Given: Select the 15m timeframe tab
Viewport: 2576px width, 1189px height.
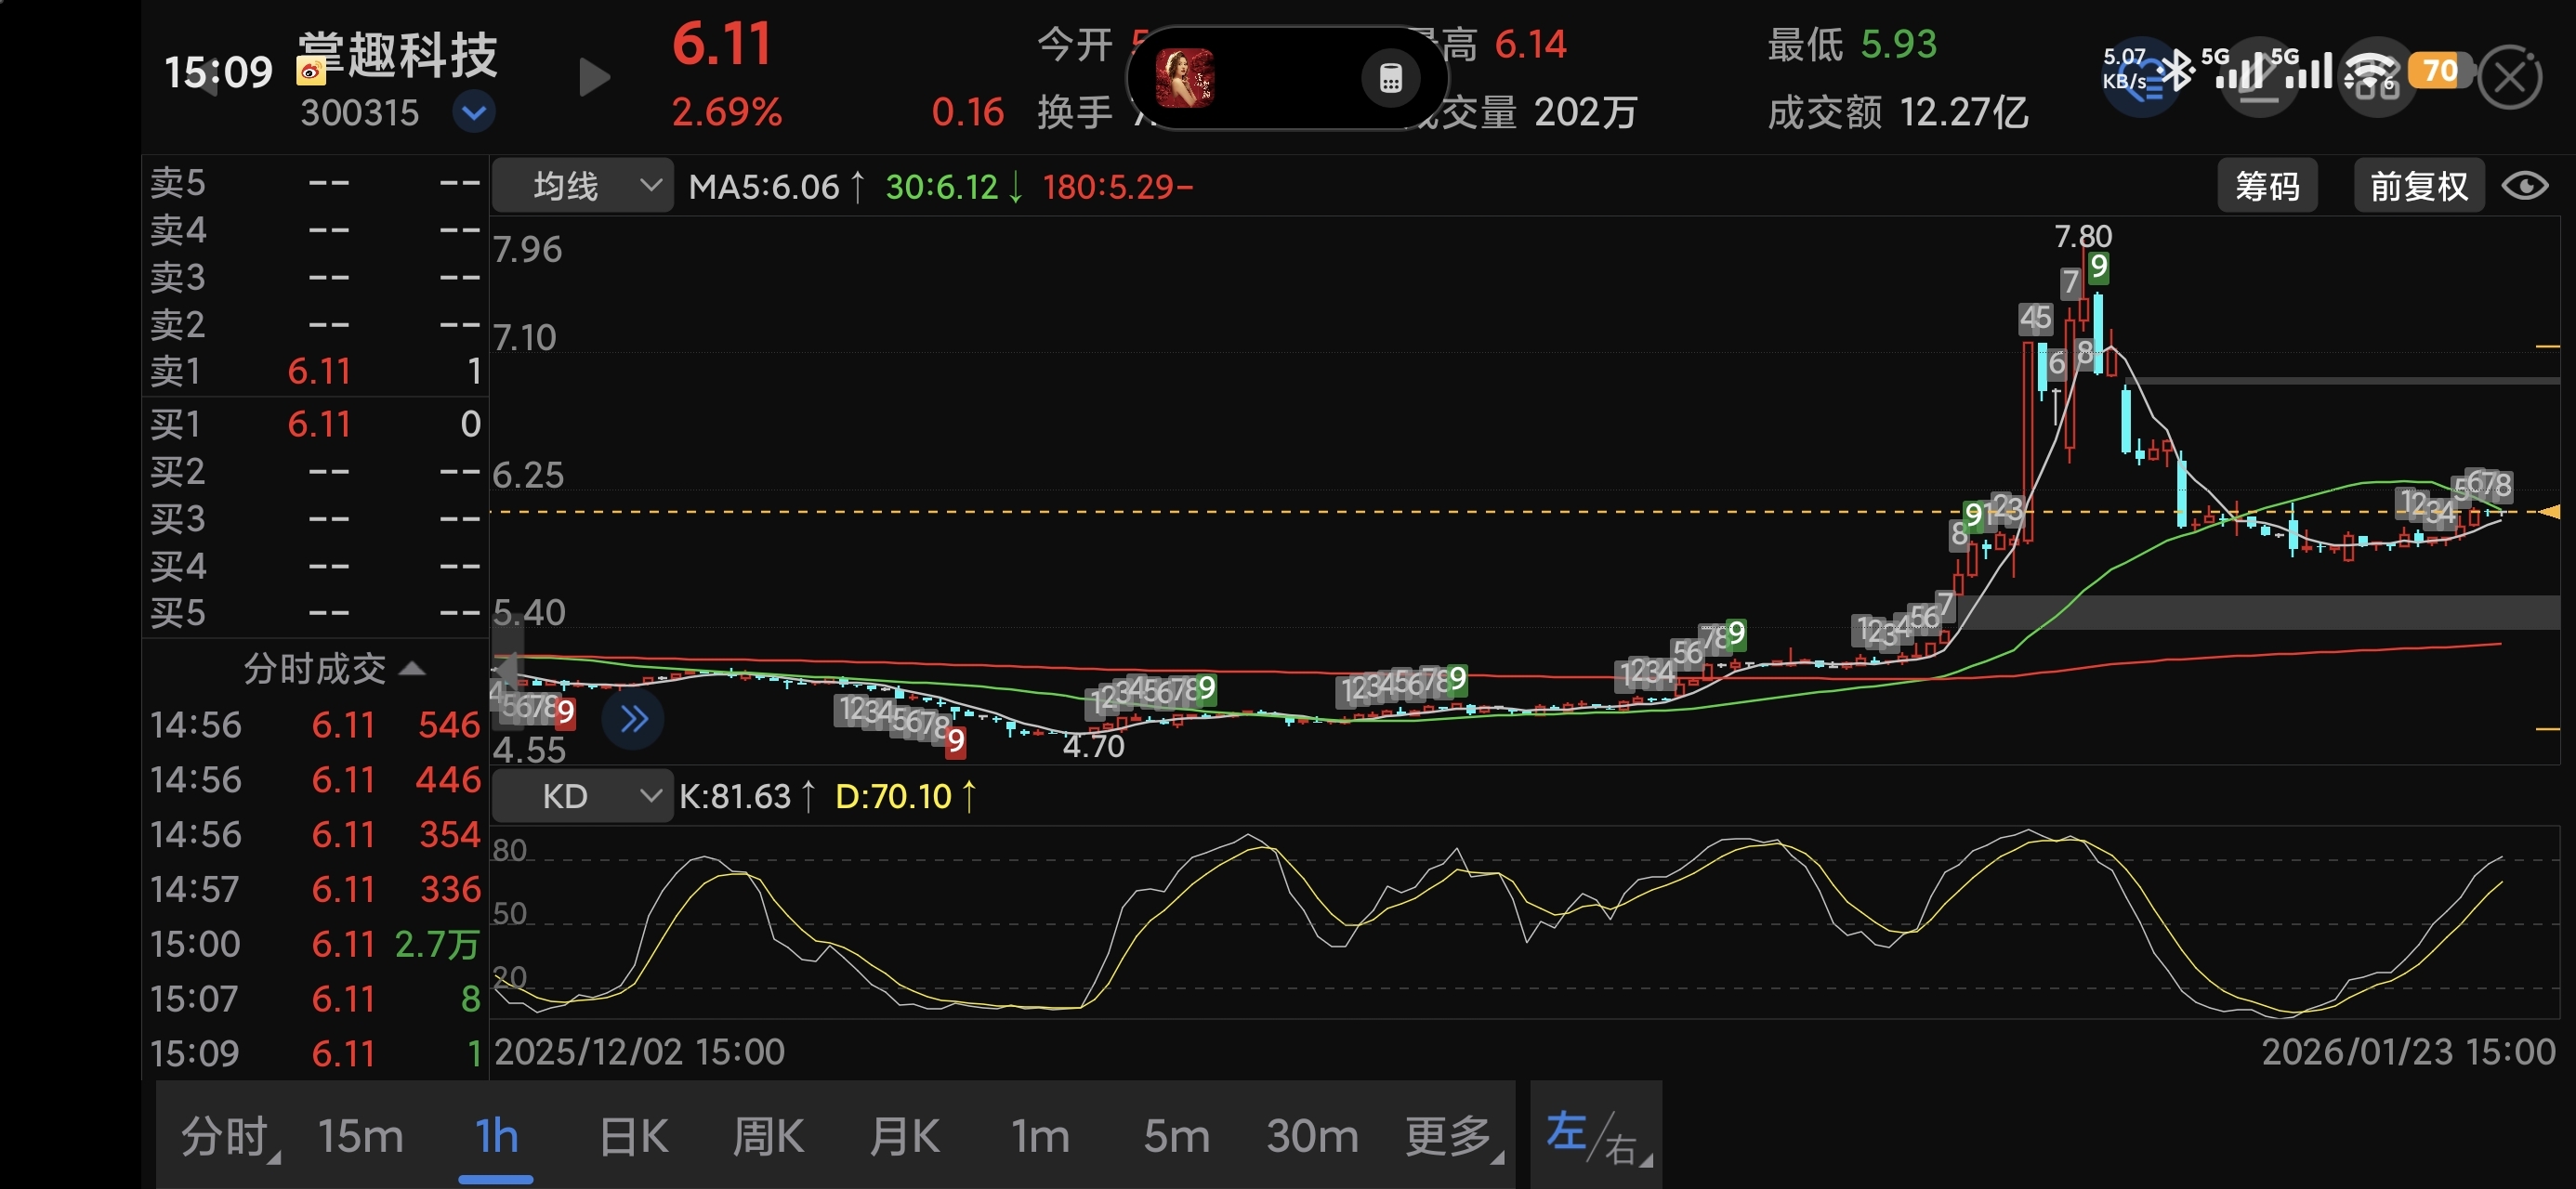Looking at the screenshot, I should click(x=360, y=1136).
